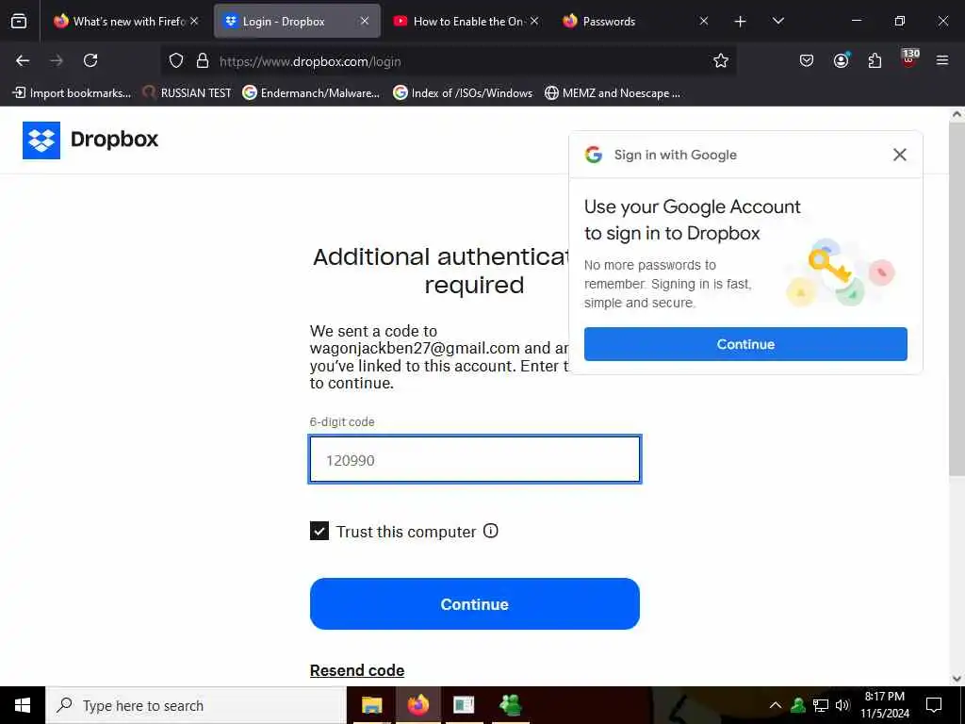The height and width of the screenshot is (724, 965).
Task: Click the Resend code link
Action: coord(357,670)
